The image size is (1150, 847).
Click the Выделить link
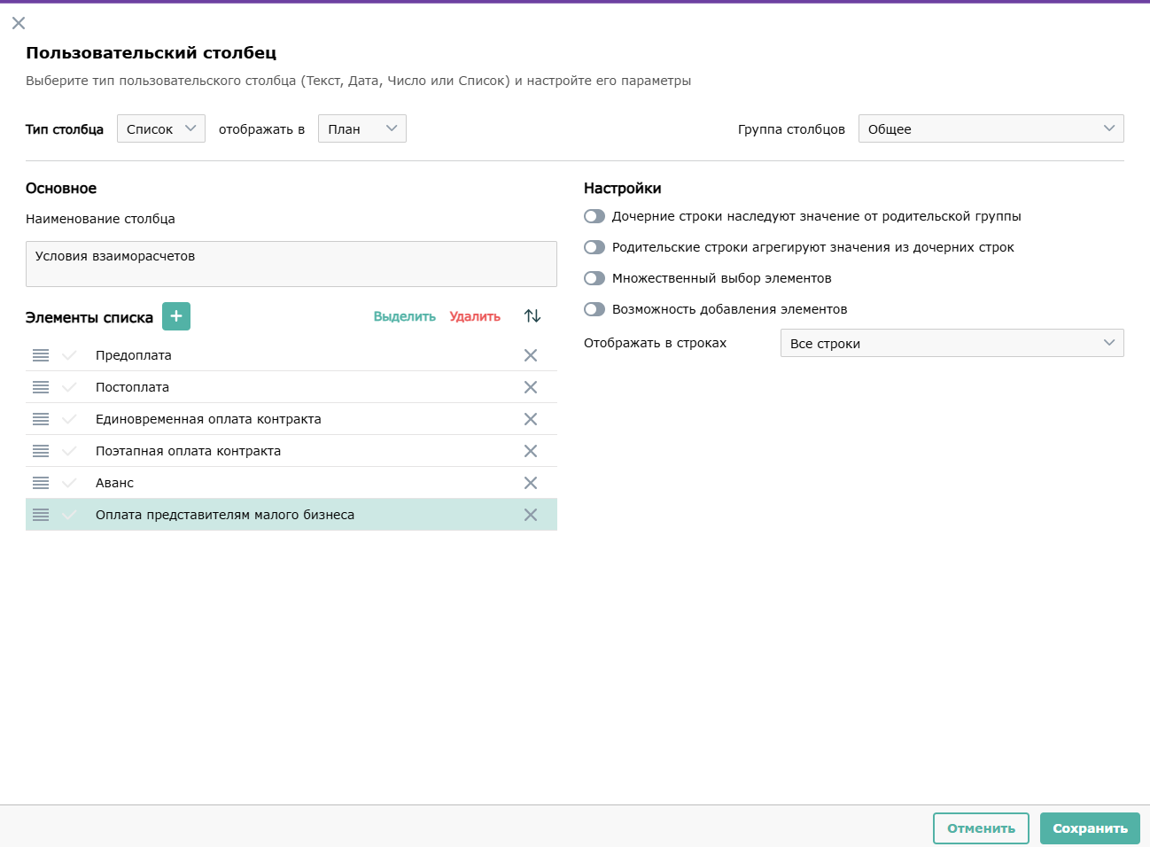(x=405, y=316)
